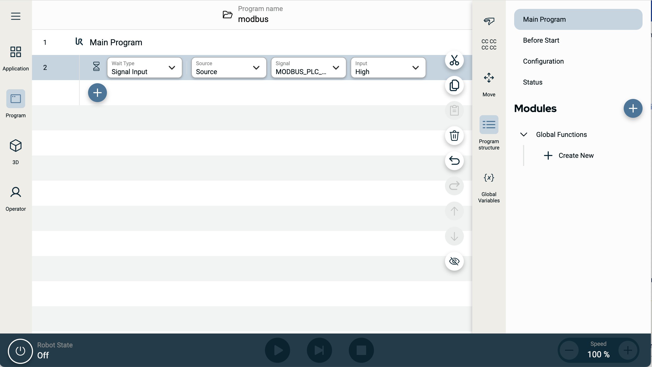Add a new module with plus button
Image resolution: width=652 pixels, height=367 pixels.
coord(633,108)
